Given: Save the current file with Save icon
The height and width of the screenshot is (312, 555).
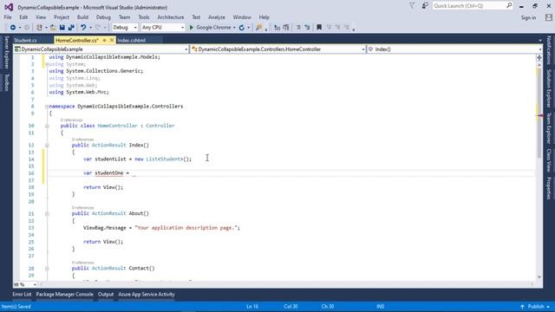Looking at the screenshot, I should [62, 27].
